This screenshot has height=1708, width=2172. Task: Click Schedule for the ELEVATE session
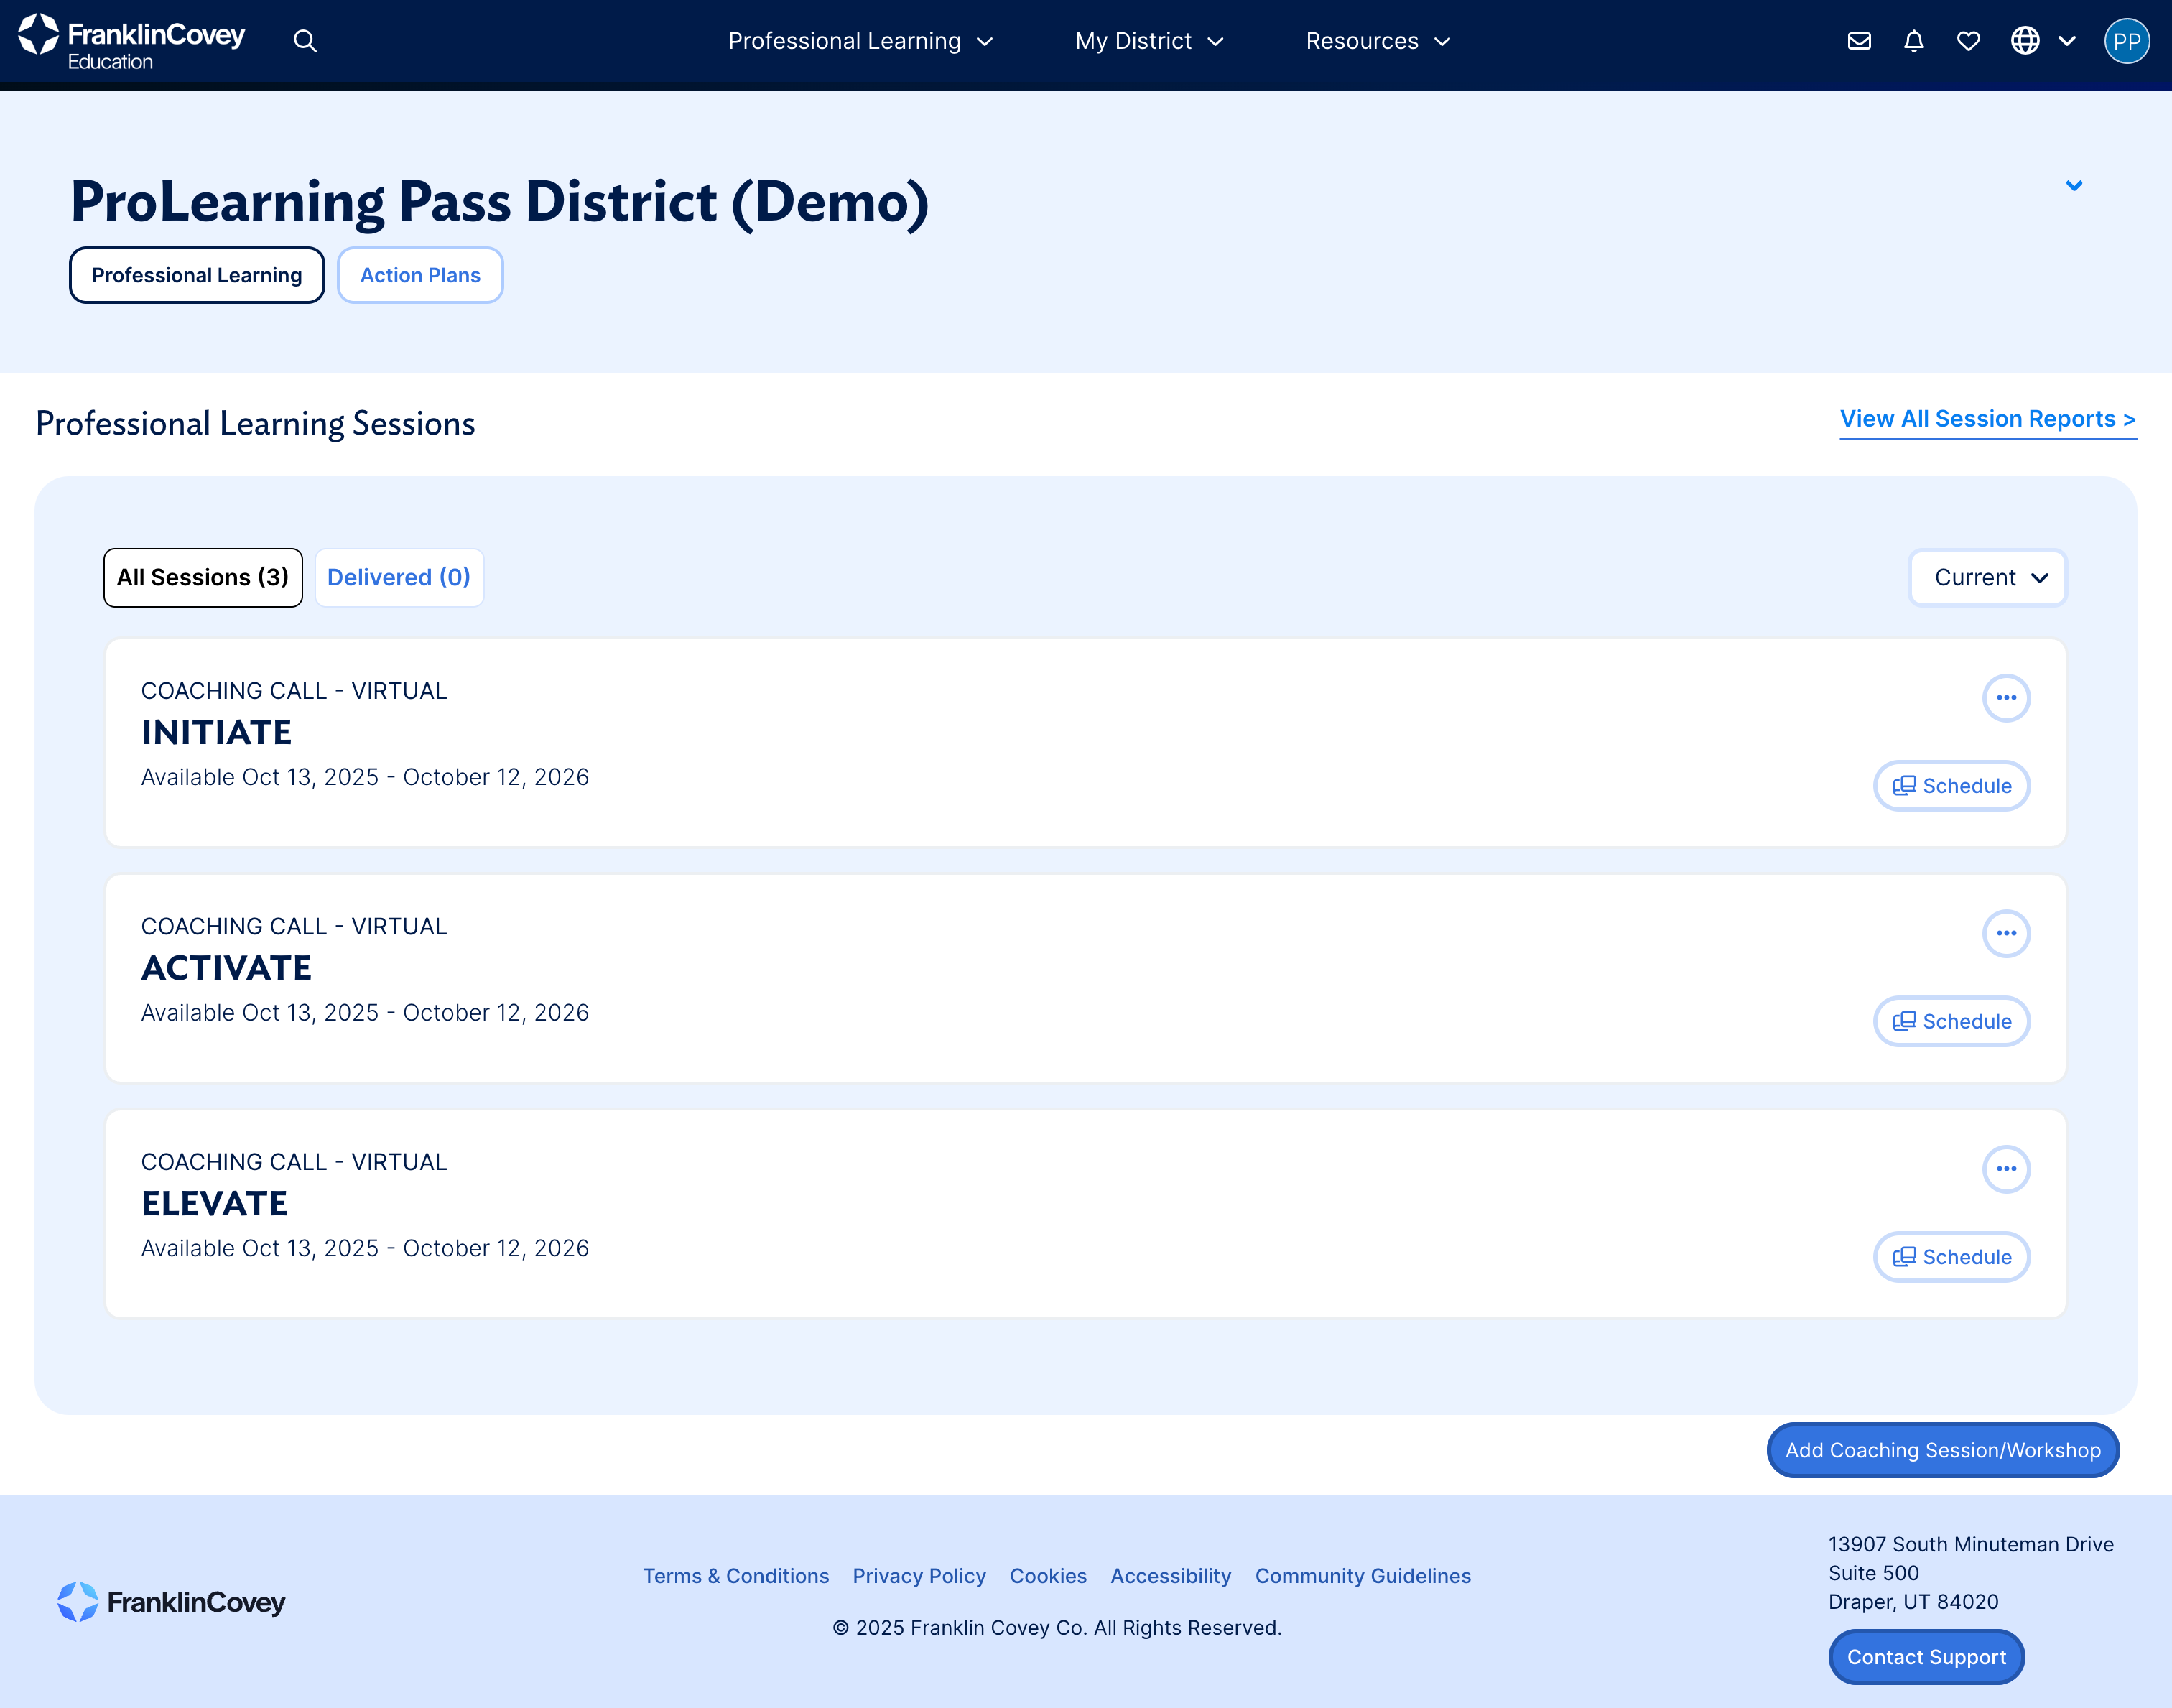click(x=1951, y=1257)
